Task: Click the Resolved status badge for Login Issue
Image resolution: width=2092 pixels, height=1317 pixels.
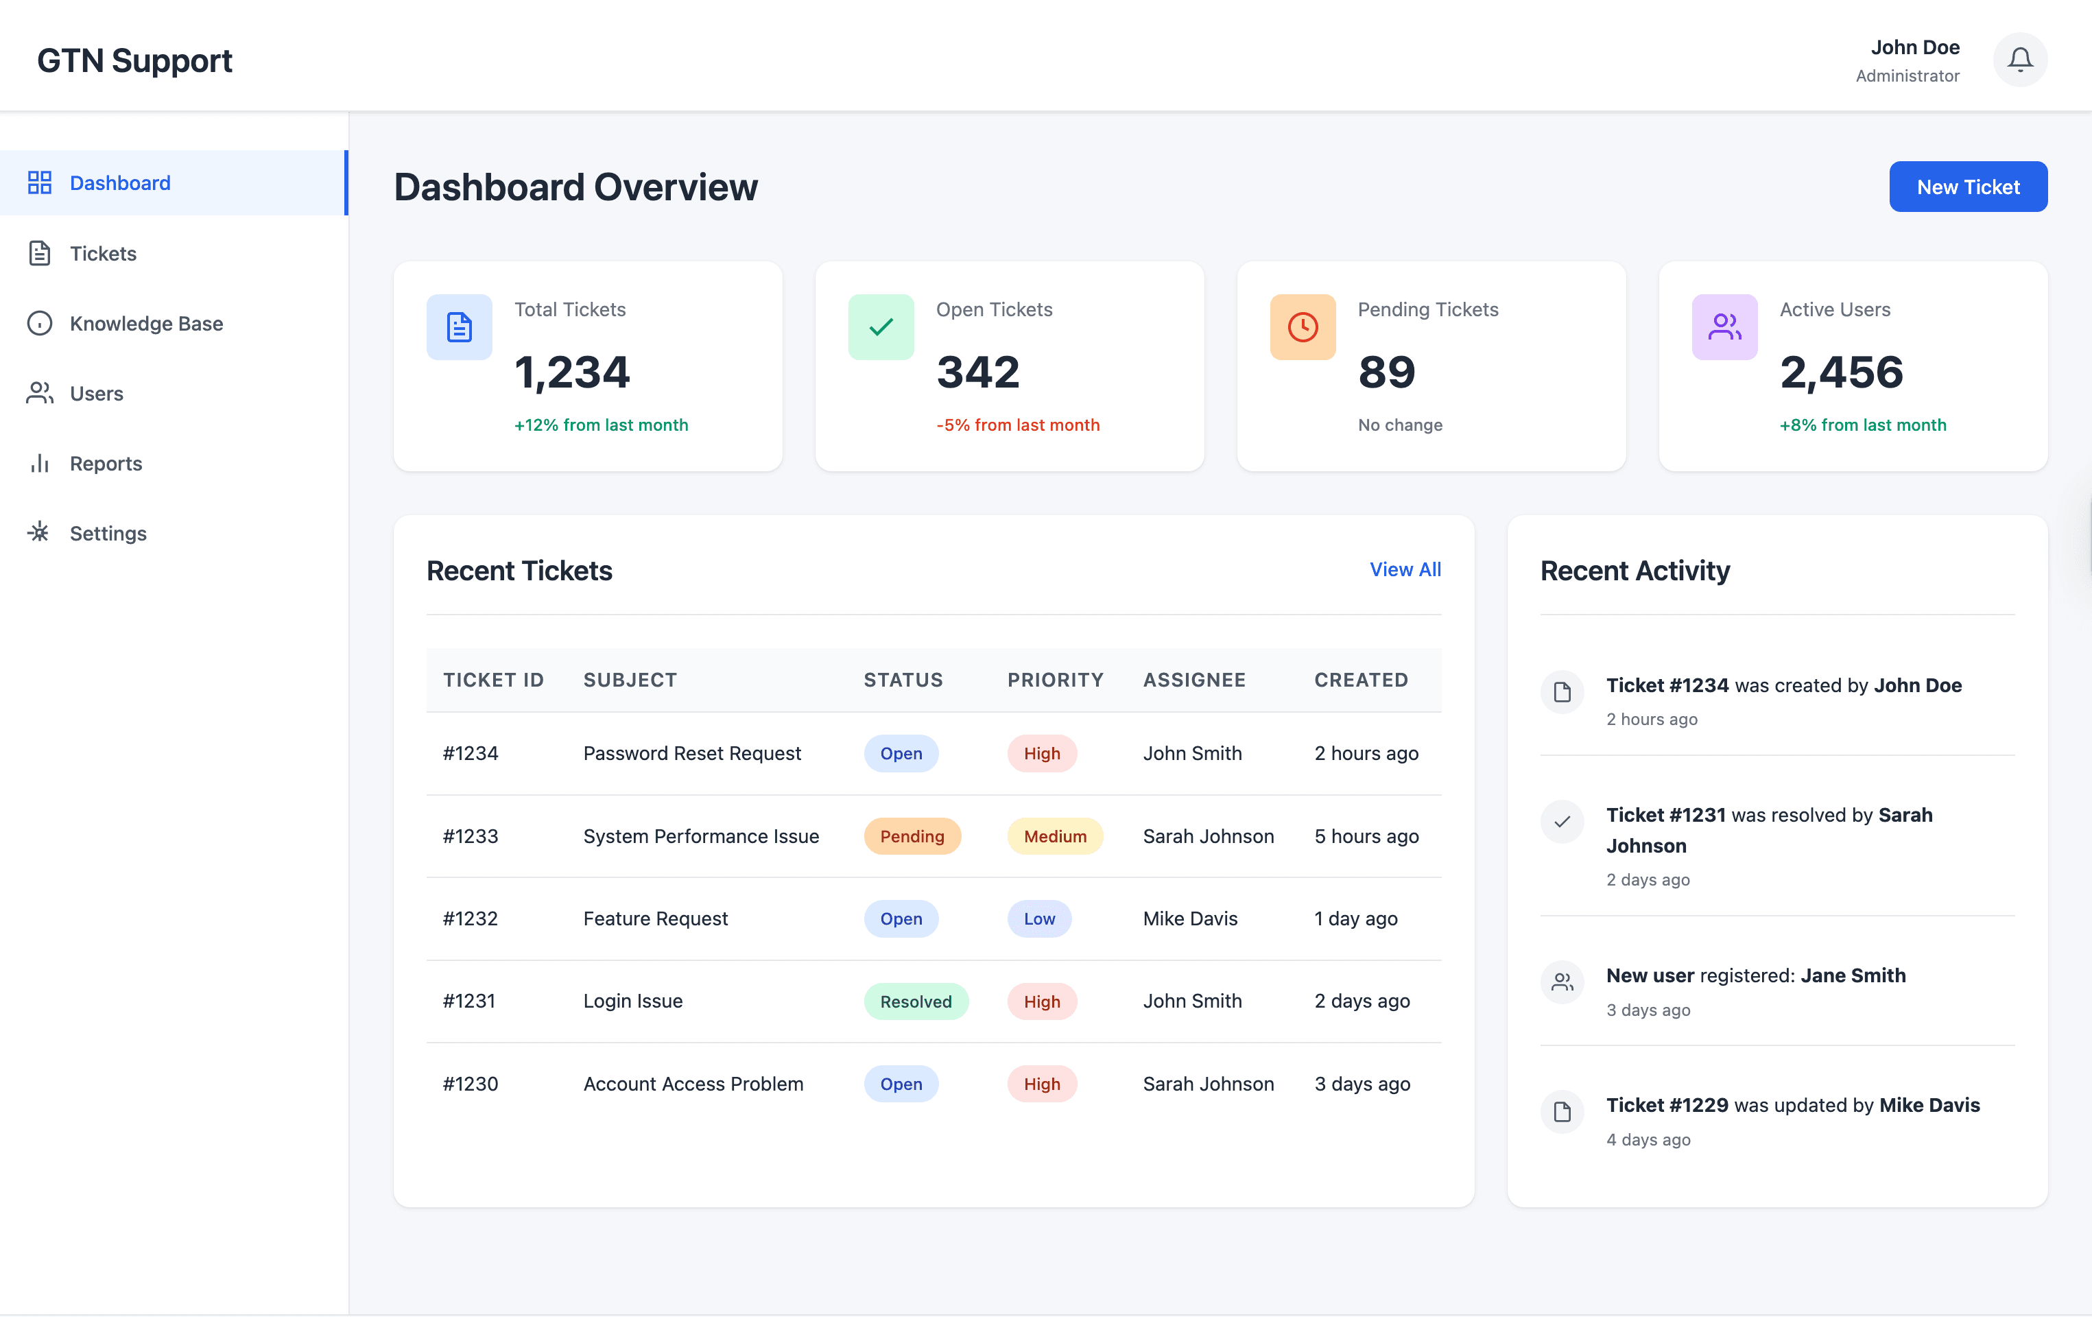Action: pos(915,1001)
